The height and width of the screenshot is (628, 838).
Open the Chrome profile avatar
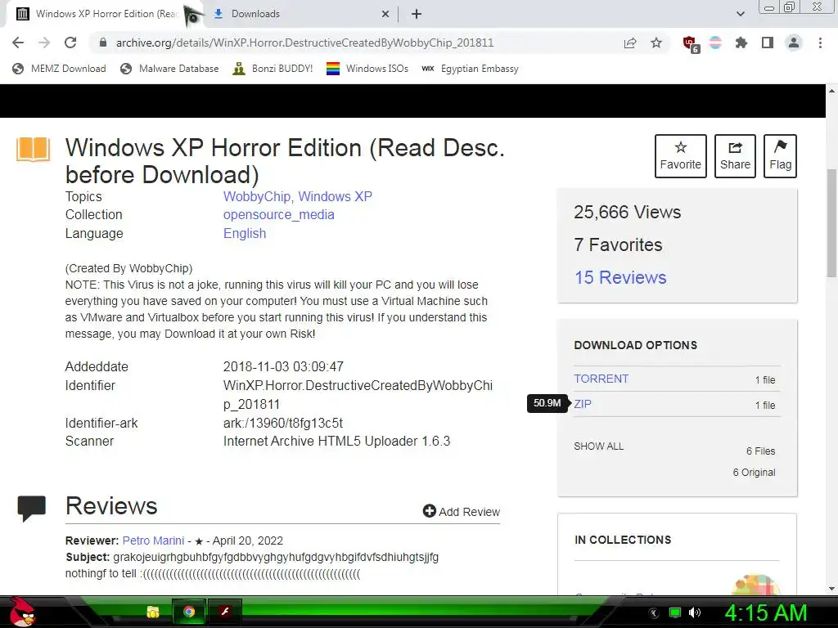[x=794, y=43]
